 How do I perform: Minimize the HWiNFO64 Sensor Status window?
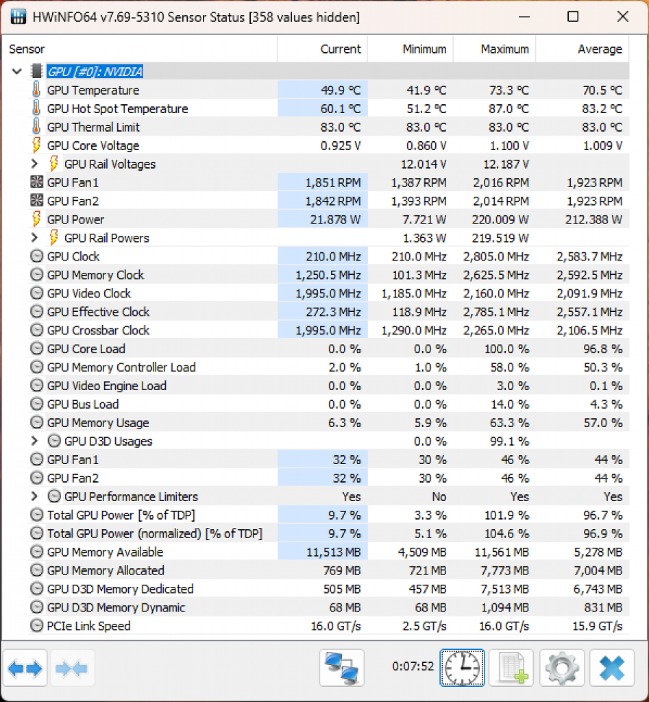[524, 17]
